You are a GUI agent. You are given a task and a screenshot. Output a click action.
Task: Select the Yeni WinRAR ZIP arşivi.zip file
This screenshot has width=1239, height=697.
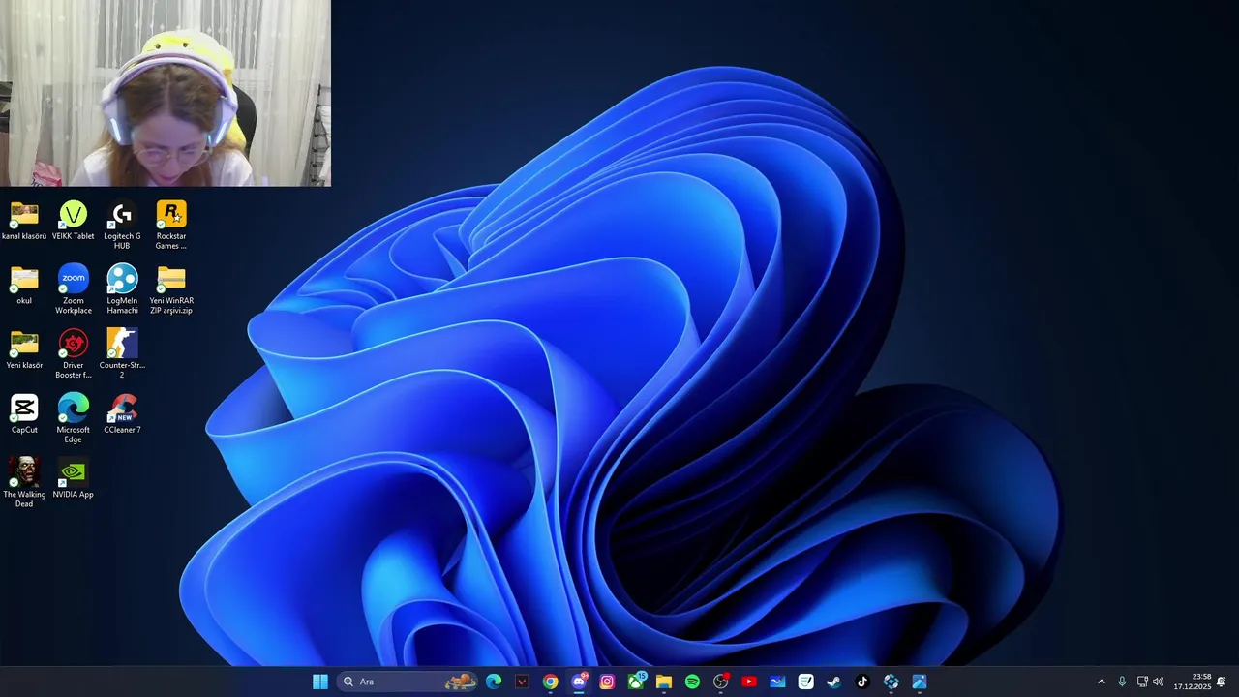pyautogui.click(x=171, y=289)
